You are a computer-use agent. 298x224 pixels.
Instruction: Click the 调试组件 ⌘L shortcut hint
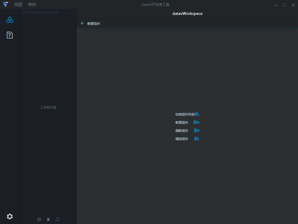[187, 139]
